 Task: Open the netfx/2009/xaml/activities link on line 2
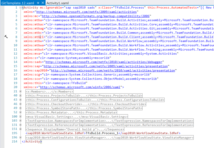86,12
